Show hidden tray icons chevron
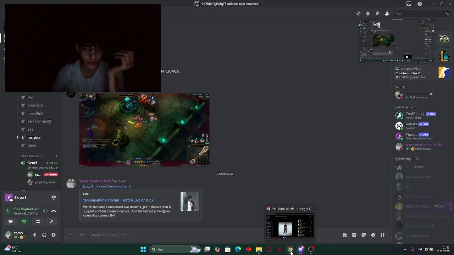 pyautogui.click(x=405, y=249)
